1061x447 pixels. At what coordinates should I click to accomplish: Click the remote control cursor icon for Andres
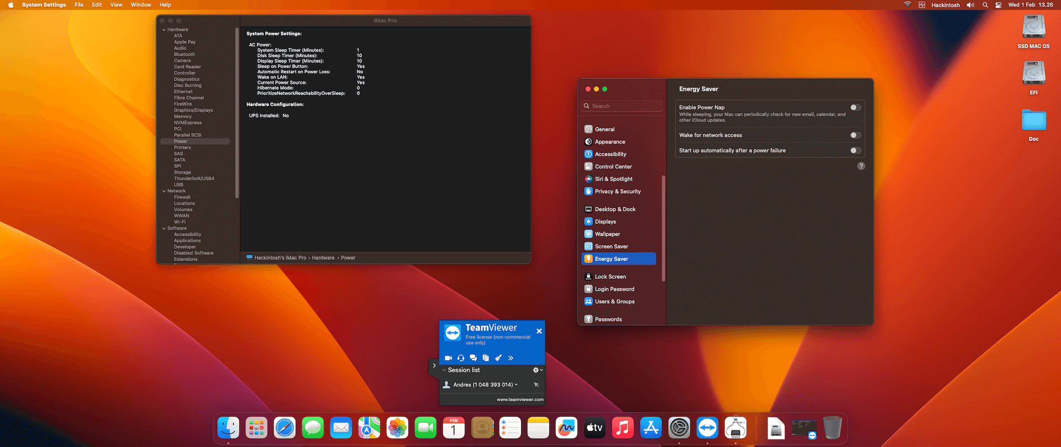536,385
